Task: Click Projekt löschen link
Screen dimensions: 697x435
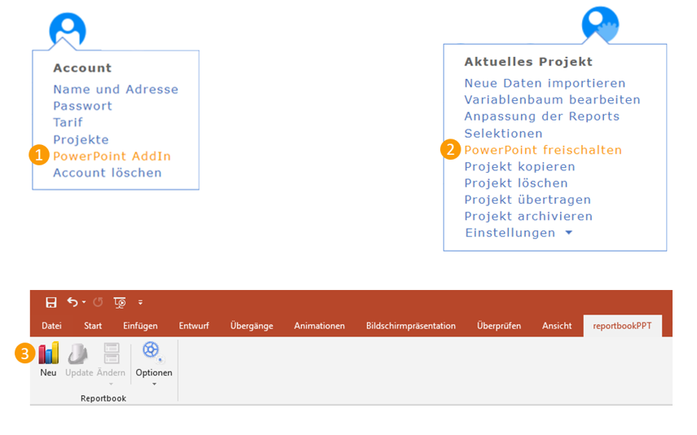Action: click(x=516, y=183)
